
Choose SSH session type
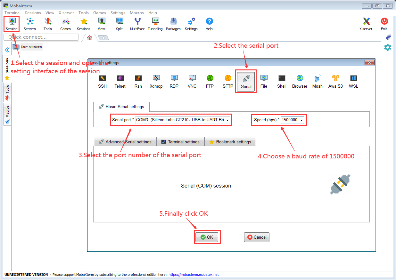tap(103, 82)
